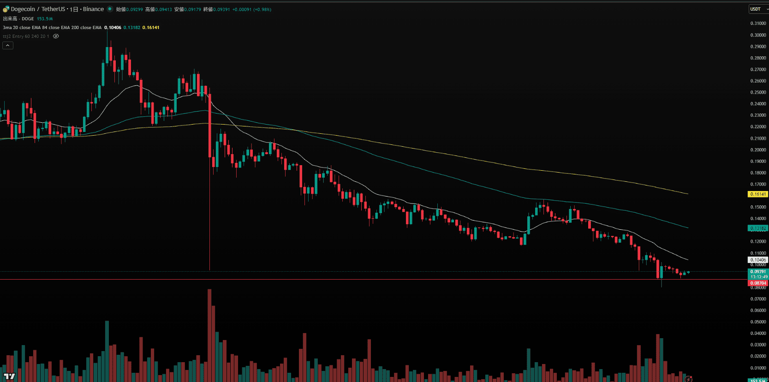
Task: Click the white 0.10406 EMA price label
Action: click(x=757, y=260)
